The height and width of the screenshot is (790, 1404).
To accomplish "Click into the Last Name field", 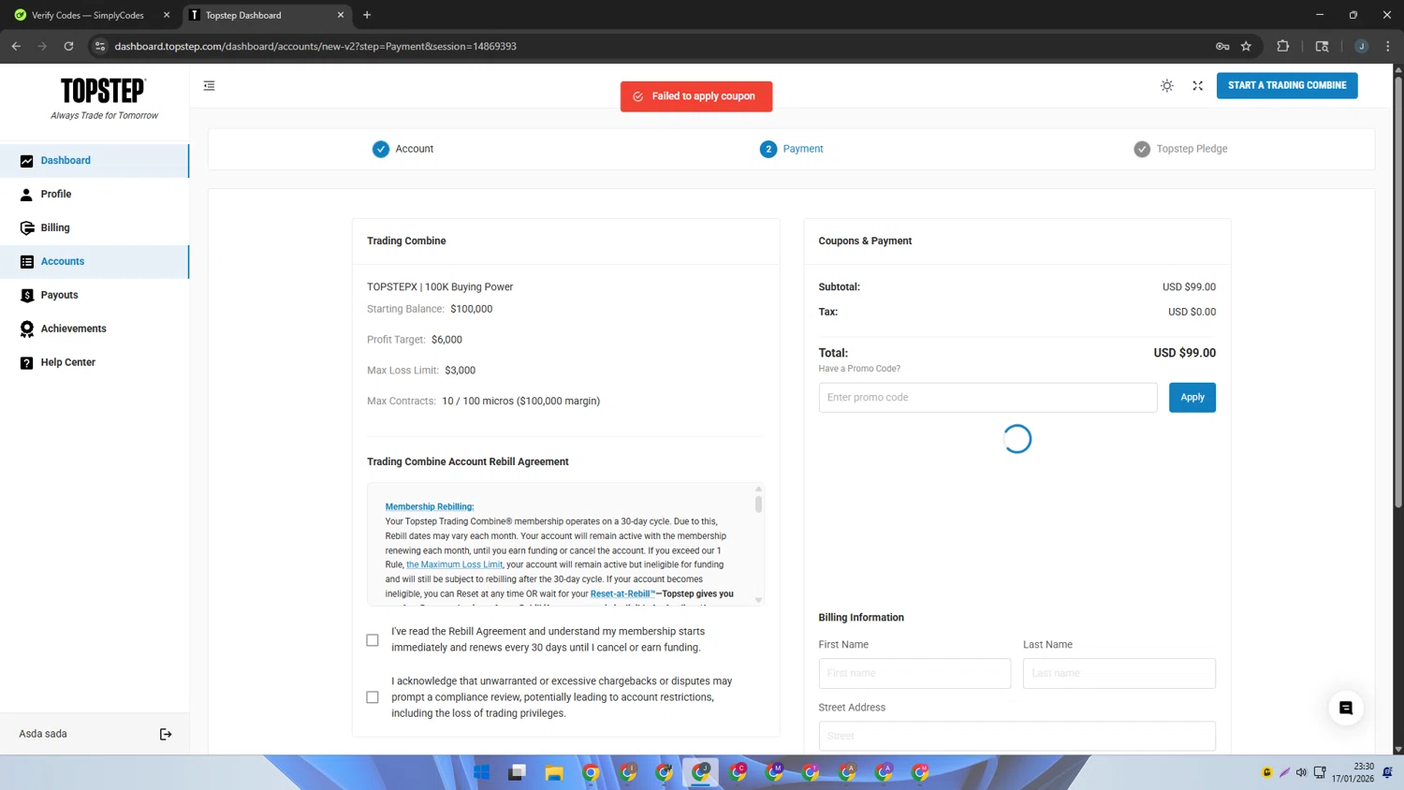I will point(1119,673).
